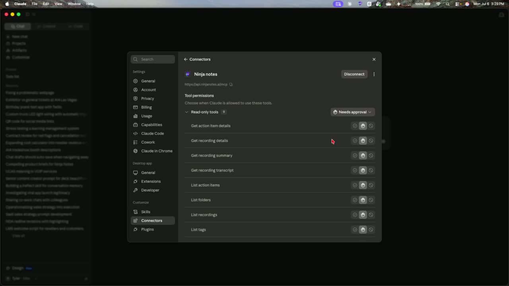The height and width of the screenshot is (286, 509).
Task: Set List tags to needs approval
Action: [363, 230]
